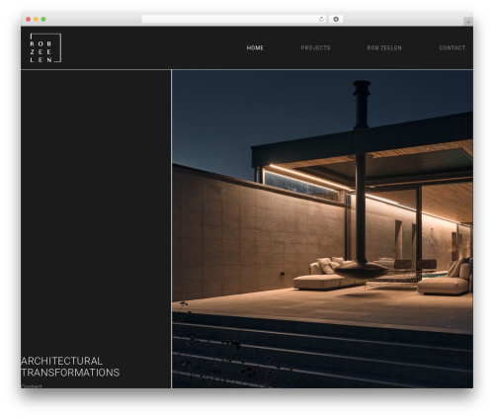Open the downloads icon next to the address bar

[336, 20]
